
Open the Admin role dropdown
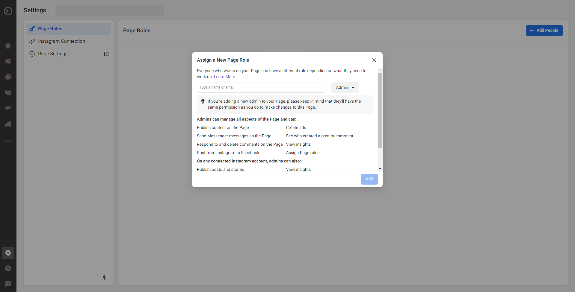[345, 88]
